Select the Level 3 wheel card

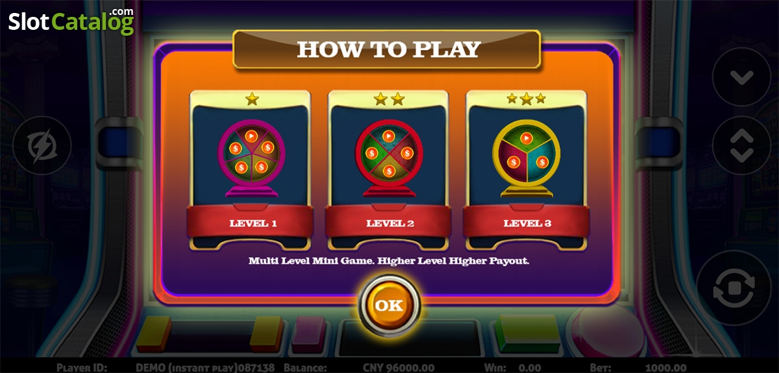(x=526, y=170)
